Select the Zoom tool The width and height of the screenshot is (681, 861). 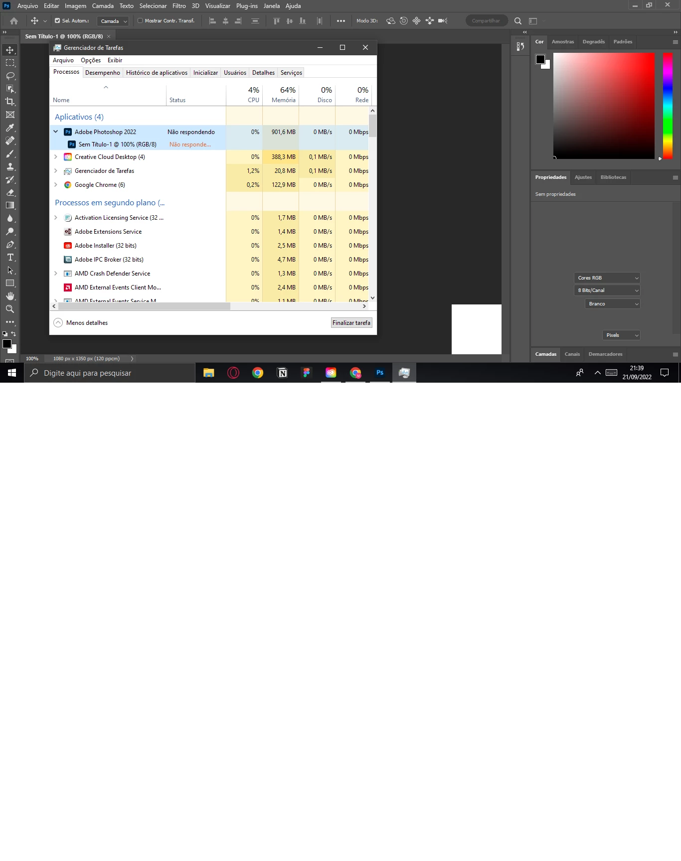pos(10,309)
